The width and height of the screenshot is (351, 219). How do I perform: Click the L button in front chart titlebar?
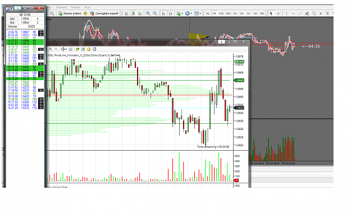222,42
